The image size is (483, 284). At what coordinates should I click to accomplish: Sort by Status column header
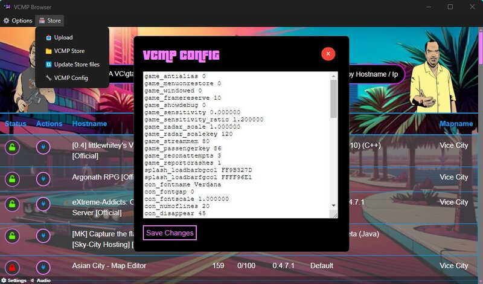click(16, 124)
